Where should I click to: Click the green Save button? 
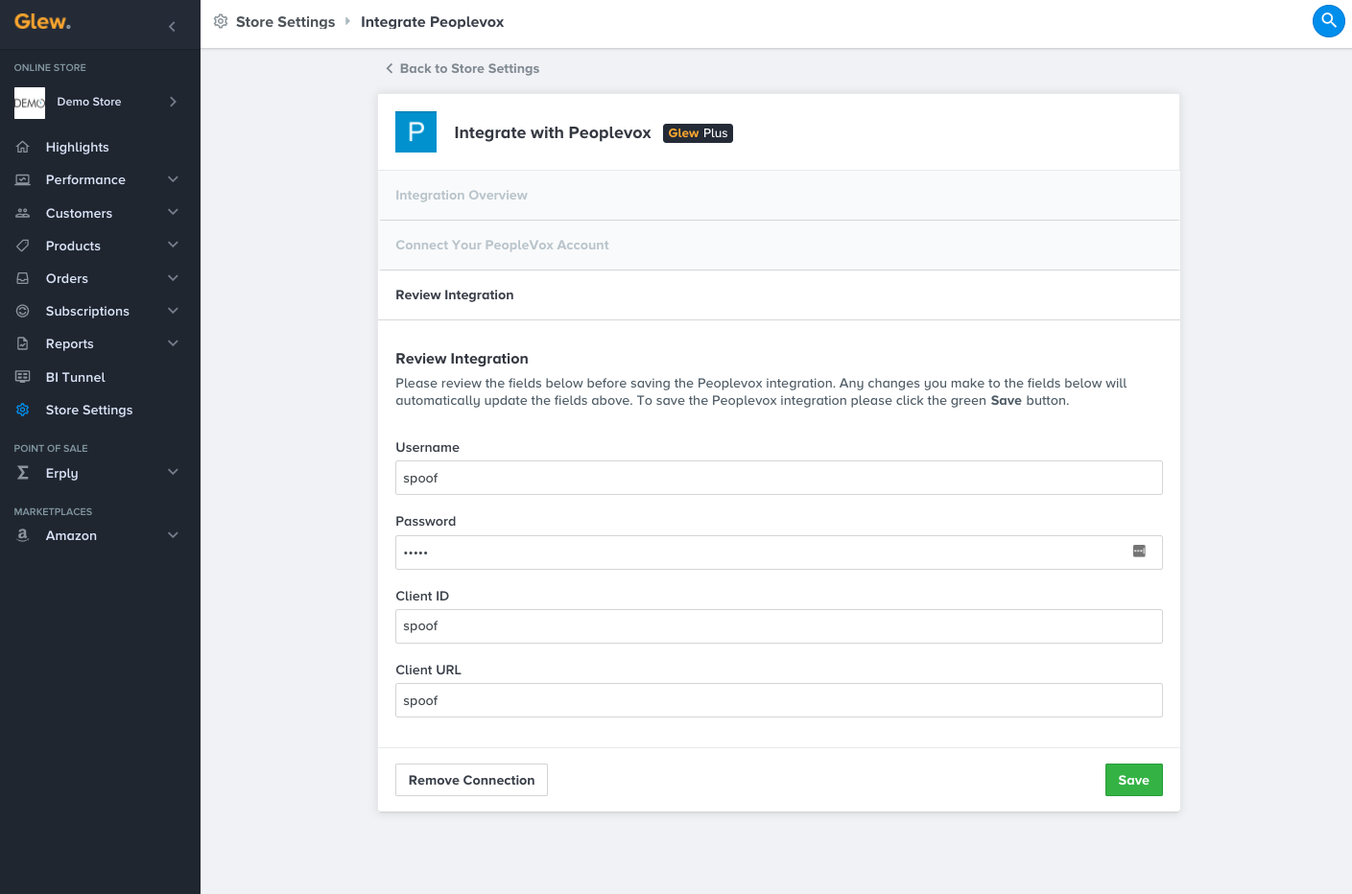[1133, 780]
